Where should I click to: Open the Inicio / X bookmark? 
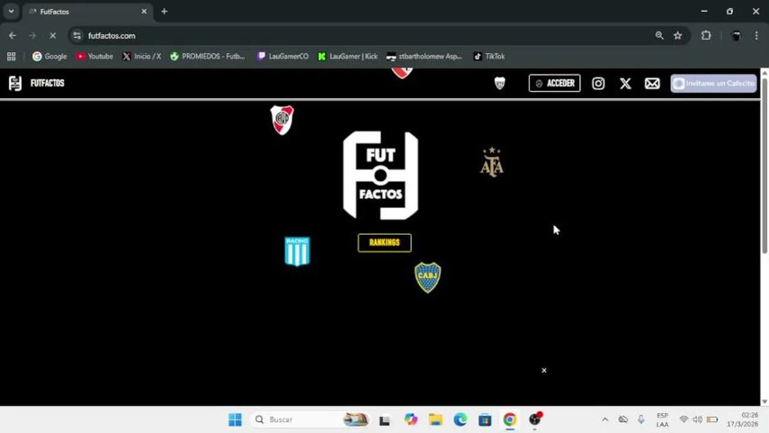point(141,57)
